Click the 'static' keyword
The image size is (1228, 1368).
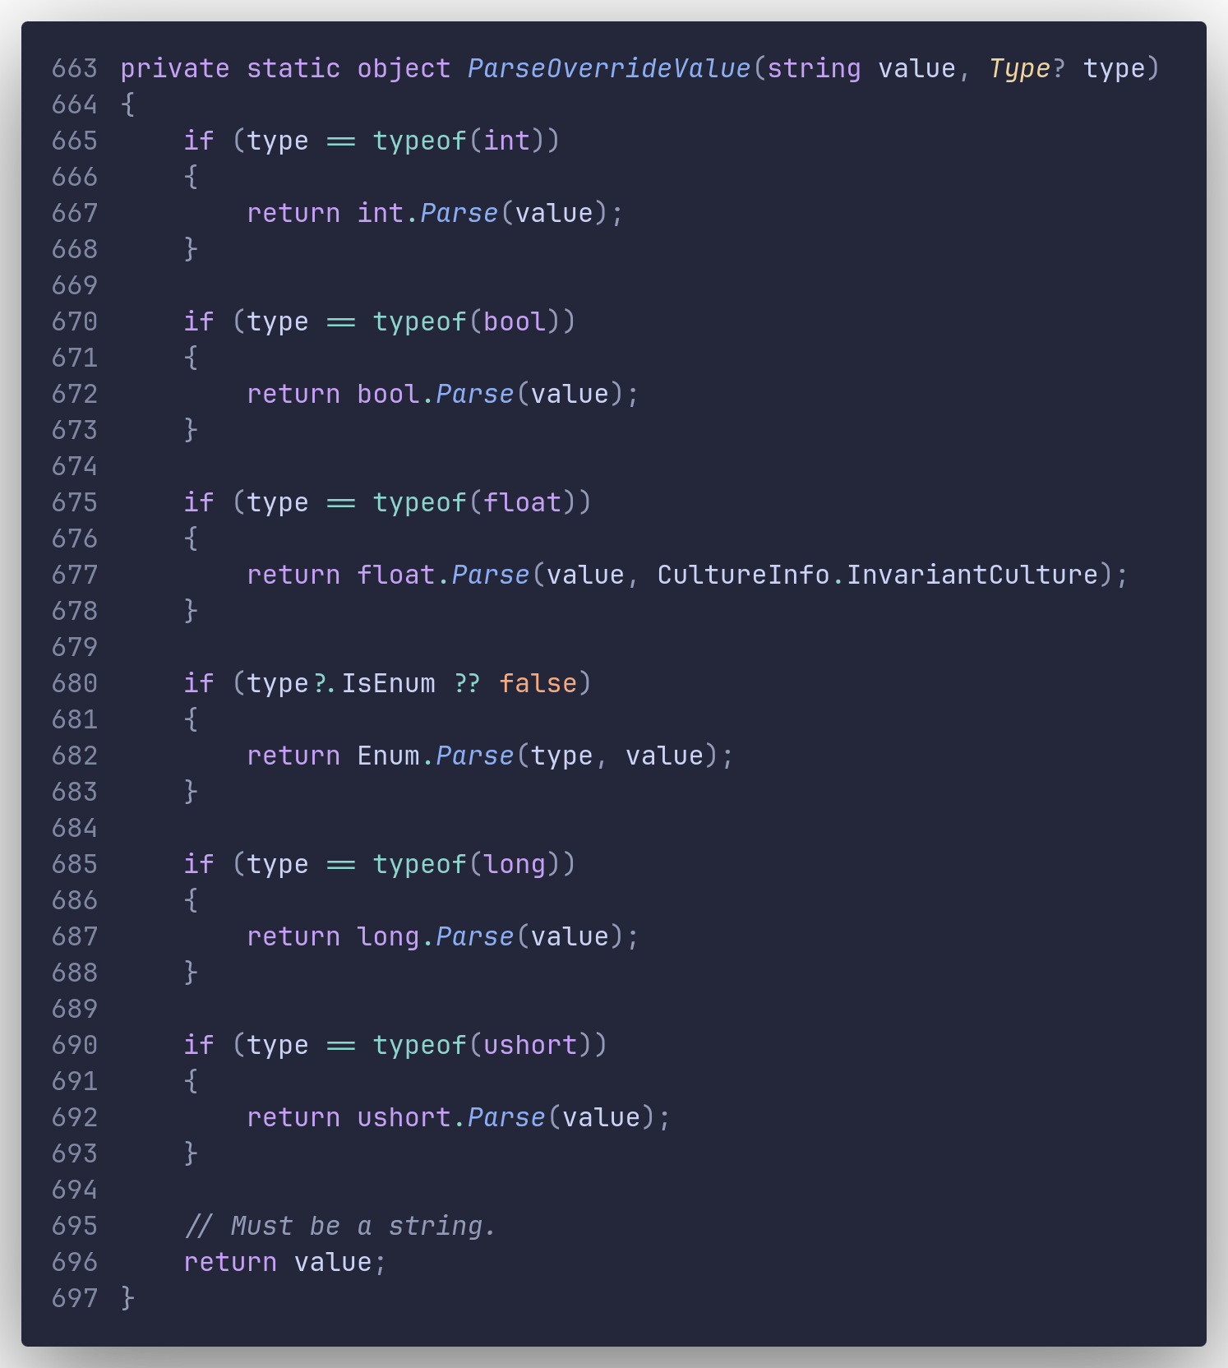pyautogui.click(x=293, y=68)
